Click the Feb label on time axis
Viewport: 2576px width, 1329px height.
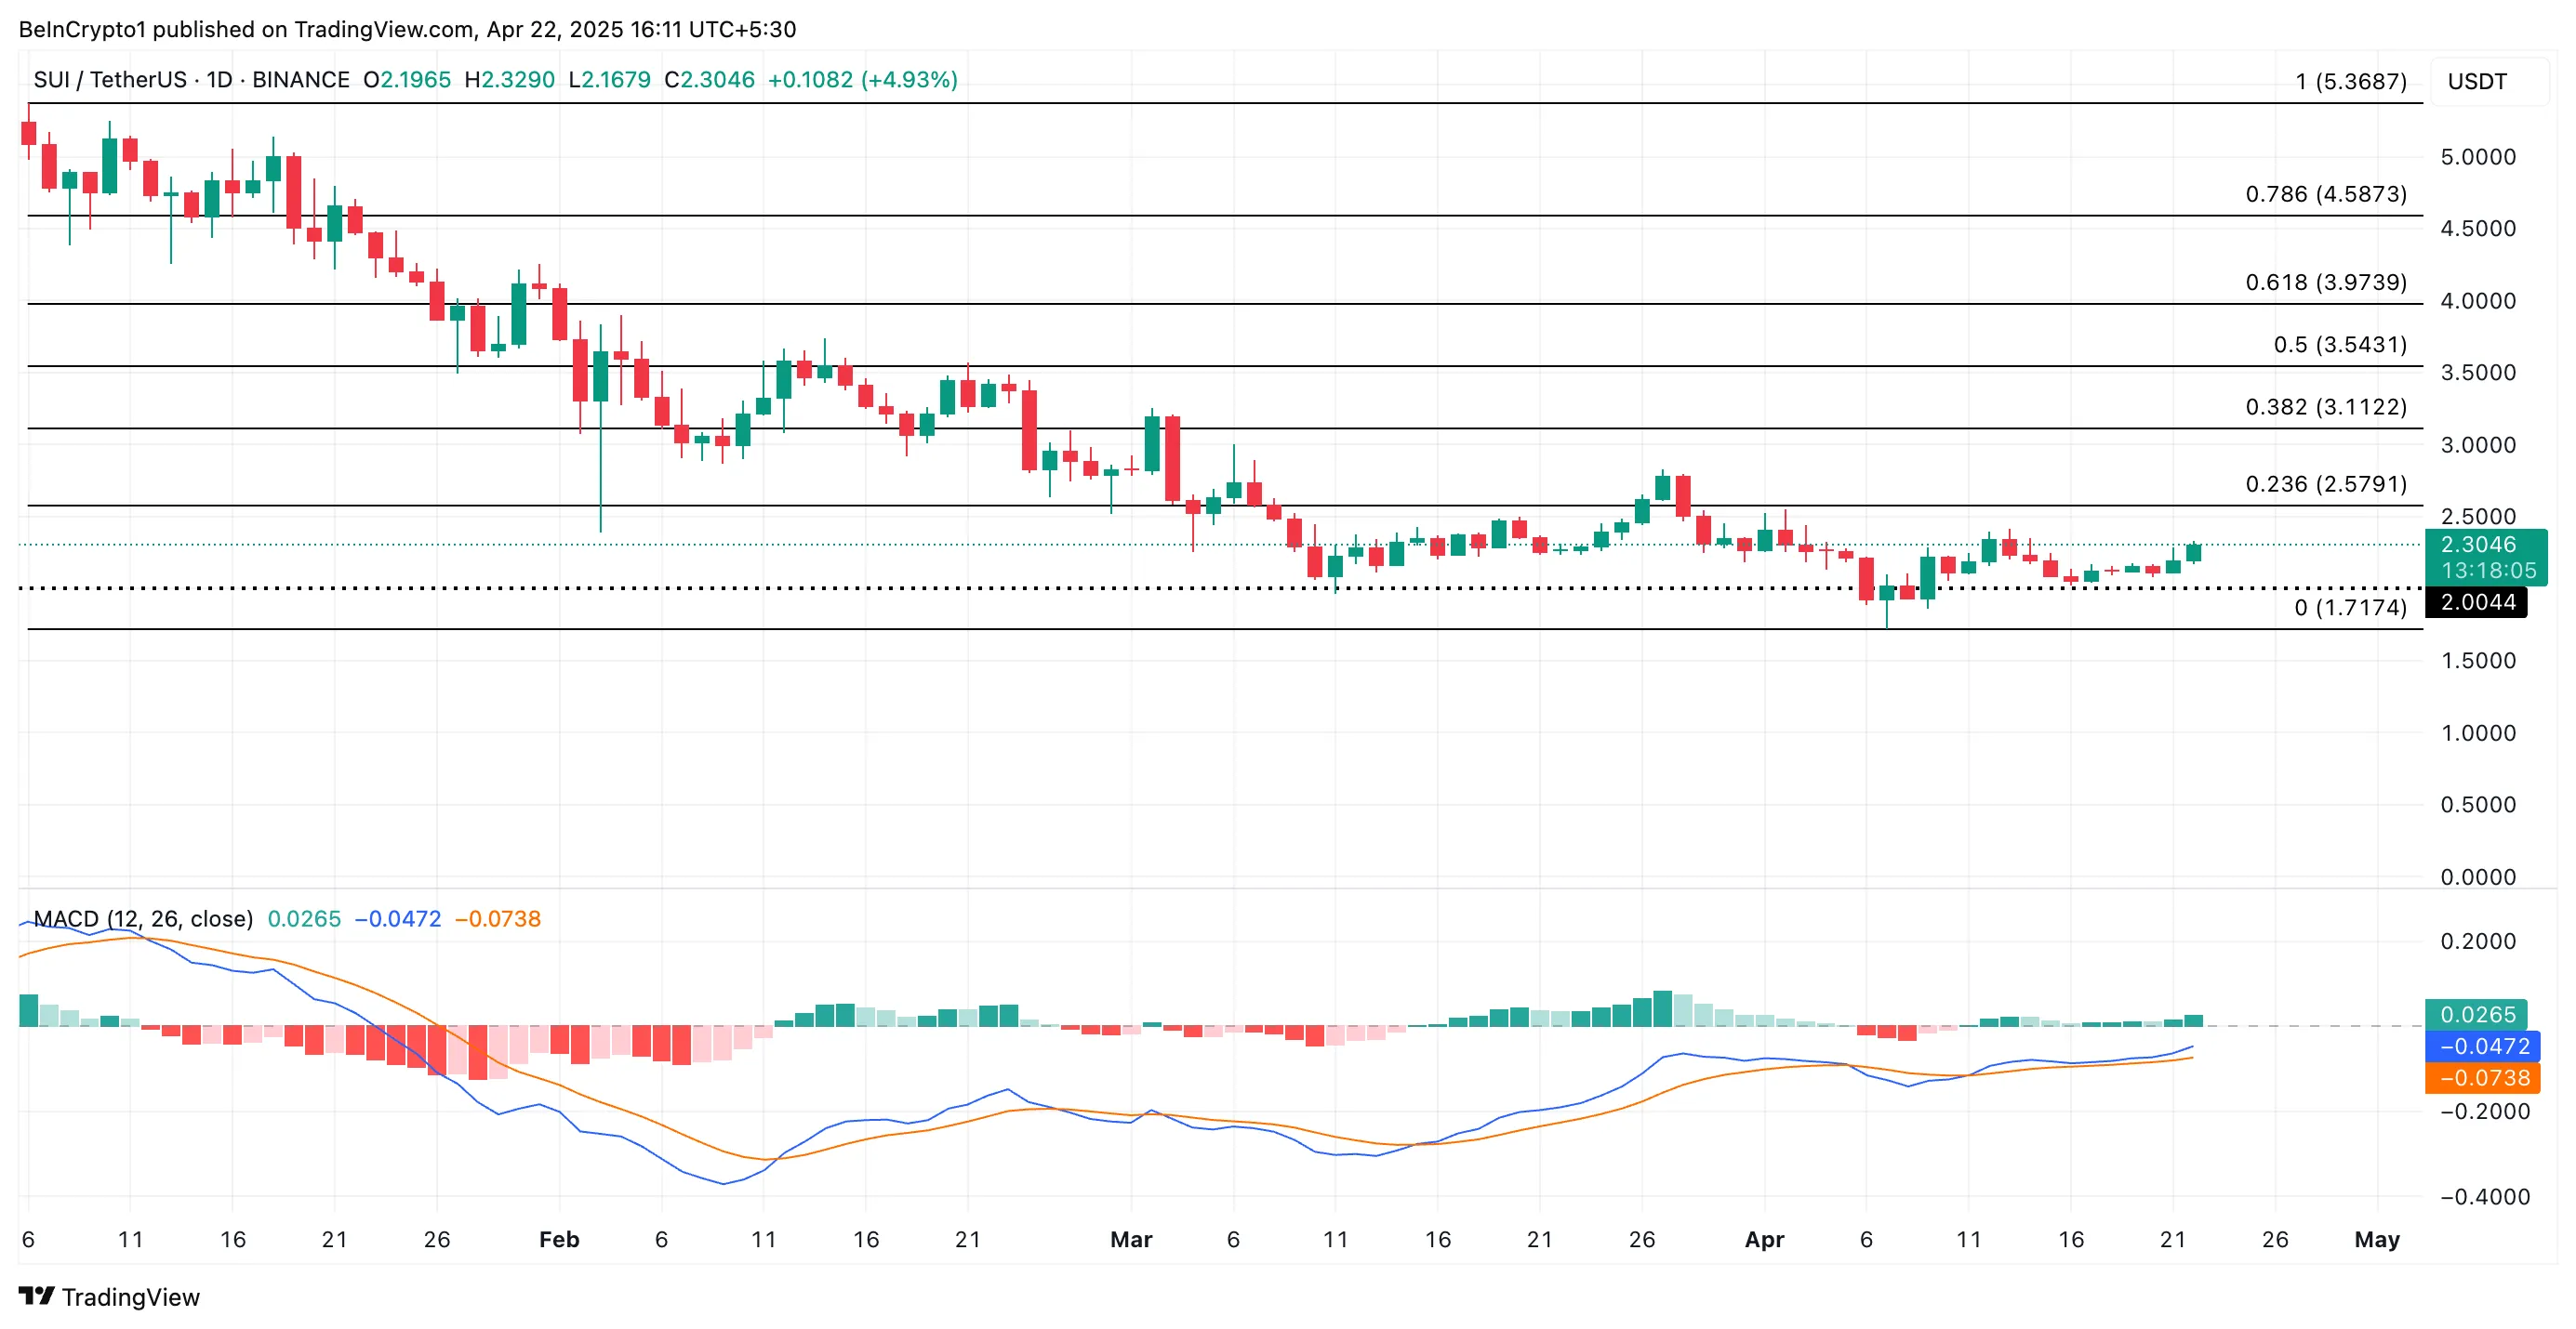(558, 1239)
